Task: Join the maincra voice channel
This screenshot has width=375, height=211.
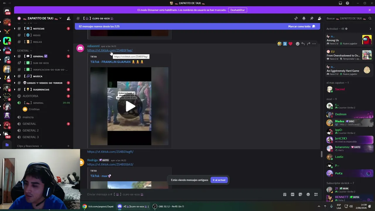Action: 43,117
